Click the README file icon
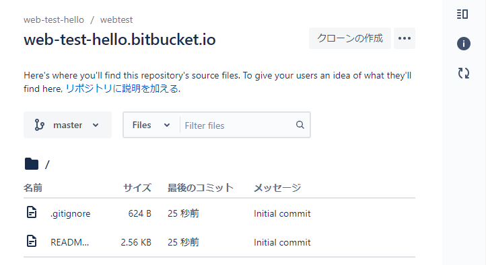This screenshot has width=486, height=265. tap(32, 242)
